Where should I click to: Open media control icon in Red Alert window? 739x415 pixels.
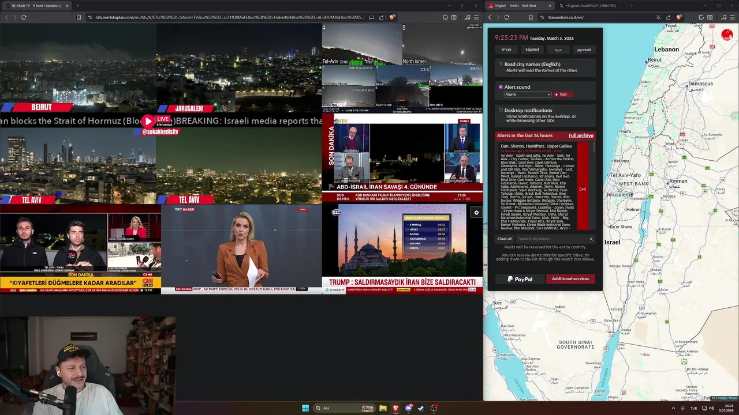click(723, 17)
